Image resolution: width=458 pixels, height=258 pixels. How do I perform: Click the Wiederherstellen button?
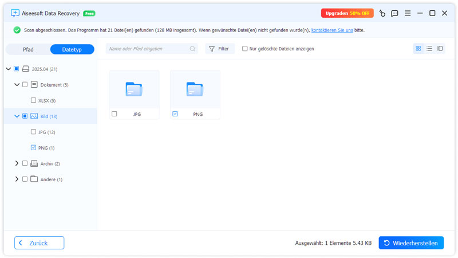pos(411,243)
